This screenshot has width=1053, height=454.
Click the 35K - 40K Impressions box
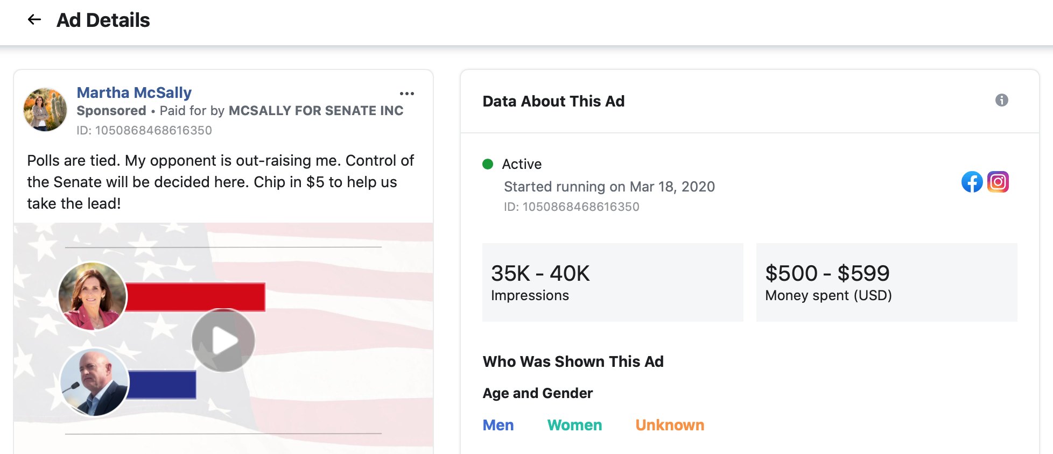613,282
